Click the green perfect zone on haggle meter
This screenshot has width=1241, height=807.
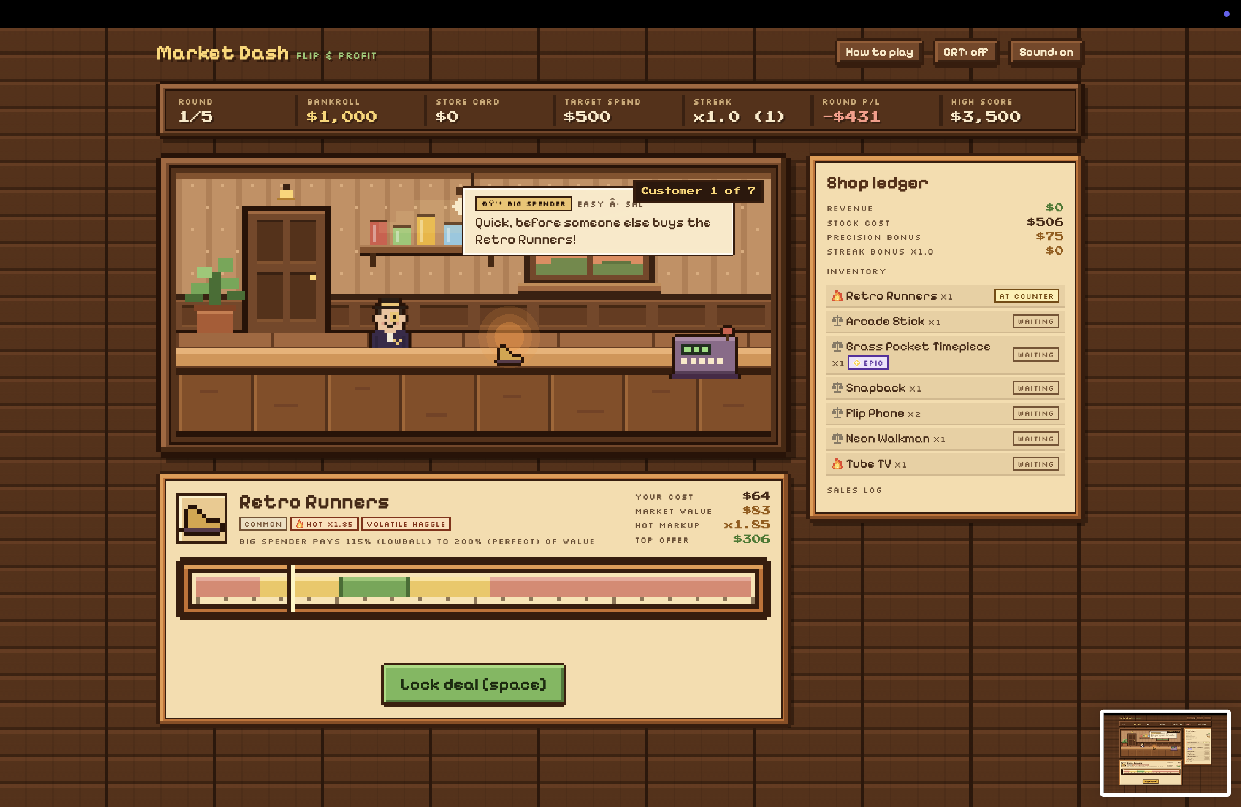pos(374,587)
